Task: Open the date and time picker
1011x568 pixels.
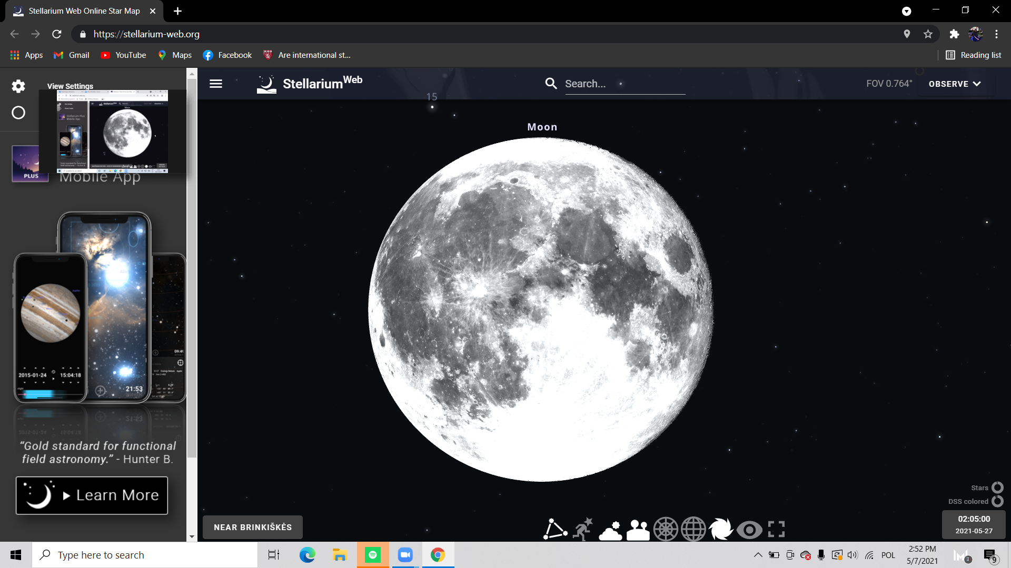Action: tap(974, 524)
